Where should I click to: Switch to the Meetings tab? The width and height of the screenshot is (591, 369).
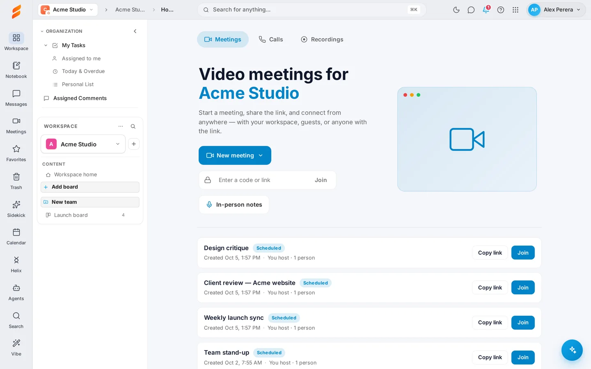pos(223,39)
